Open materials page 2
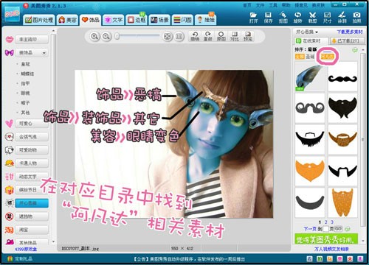Viewport: 369px width, 265px height. point(325,222)
